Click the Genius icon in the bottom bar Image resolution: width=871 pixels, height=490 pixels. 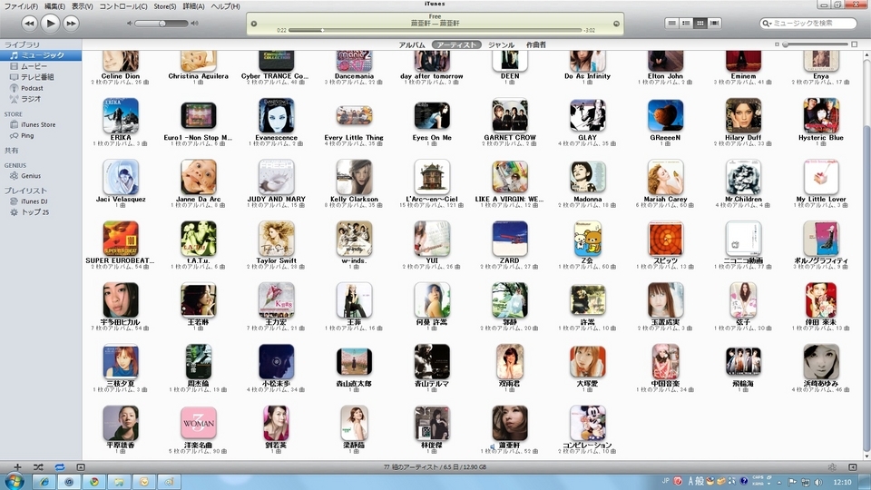pyautogui.click(x=832, y=467)
